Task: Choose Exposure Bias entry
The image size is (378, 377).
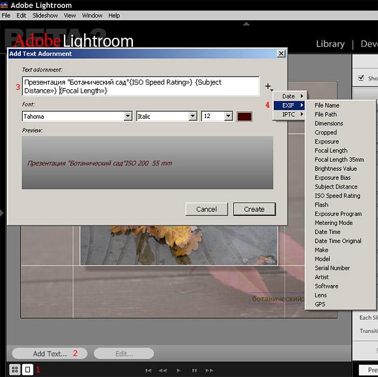Action: click(332, 178)
